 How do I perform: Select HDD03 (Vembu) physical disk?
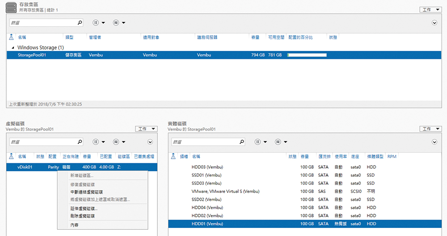click(x=305, y=167)
